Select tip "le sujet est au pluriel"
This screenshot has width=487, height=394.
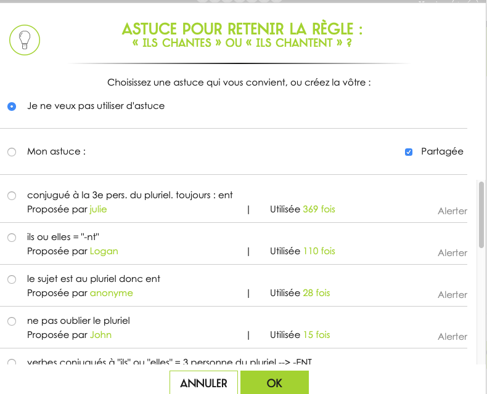(12, 279)
